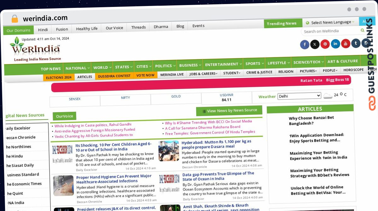Click in the Search on WeRIndia field

point(331,31)
